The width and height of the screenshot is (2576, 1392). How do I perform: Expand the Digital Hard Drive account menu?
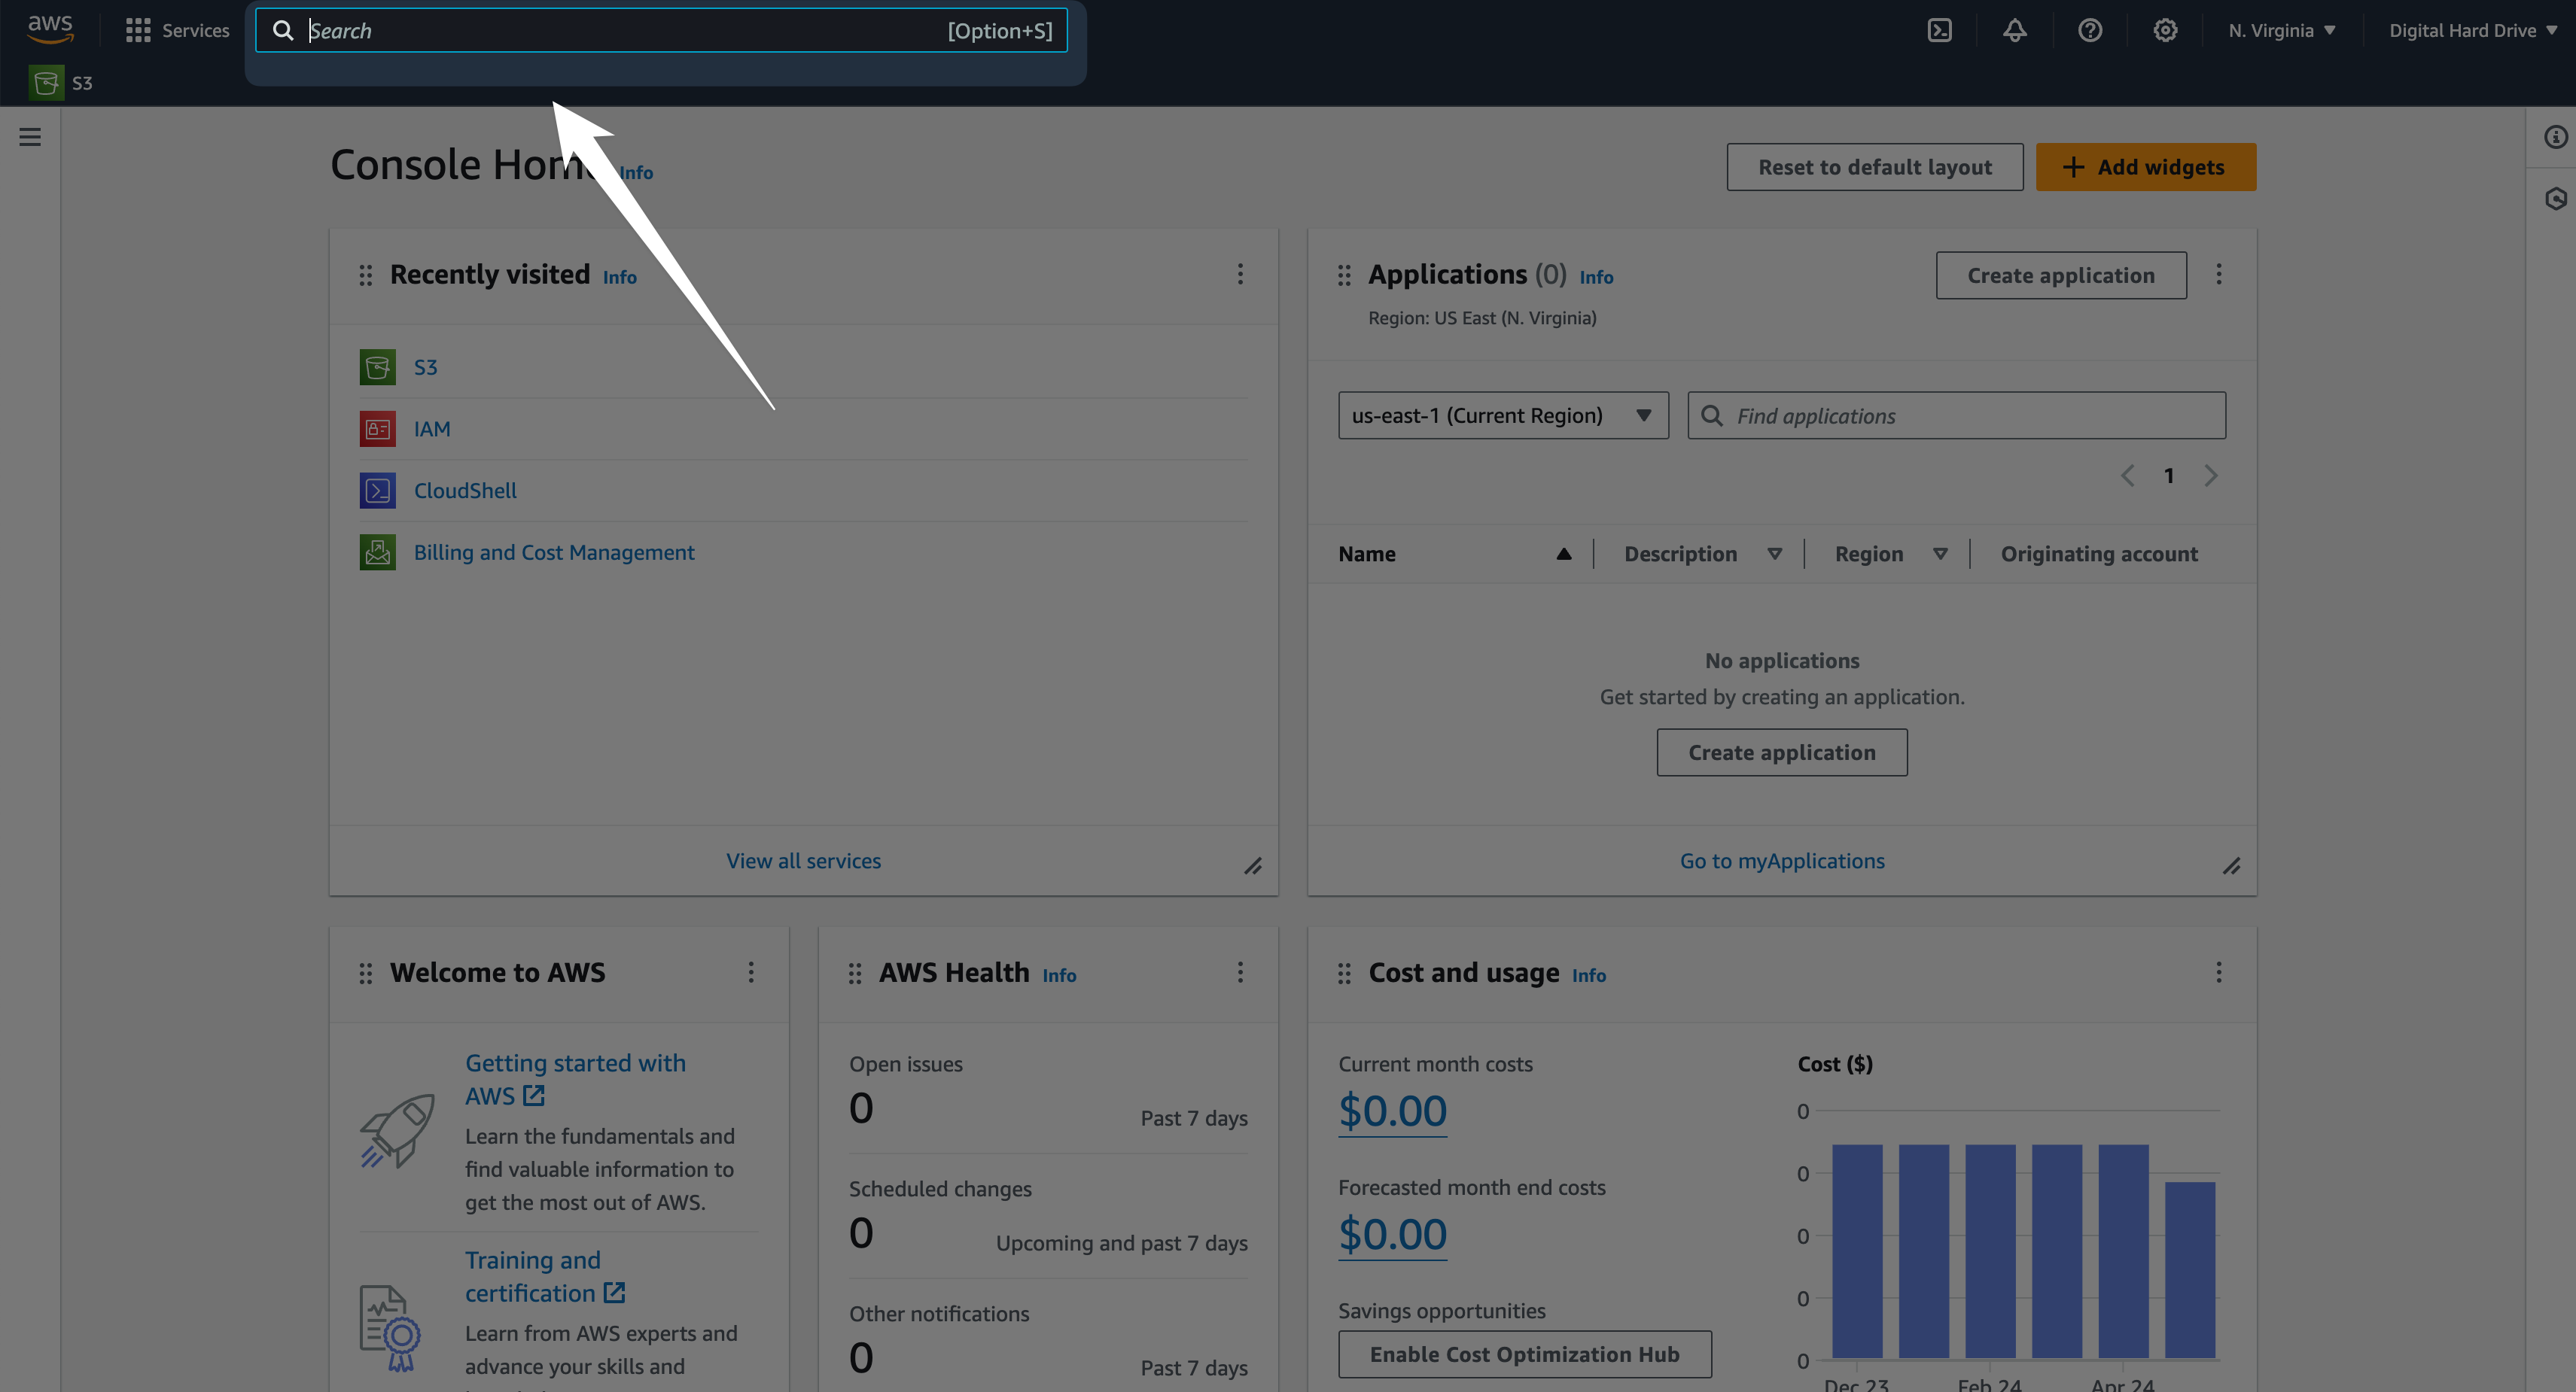pos(2471,30)
